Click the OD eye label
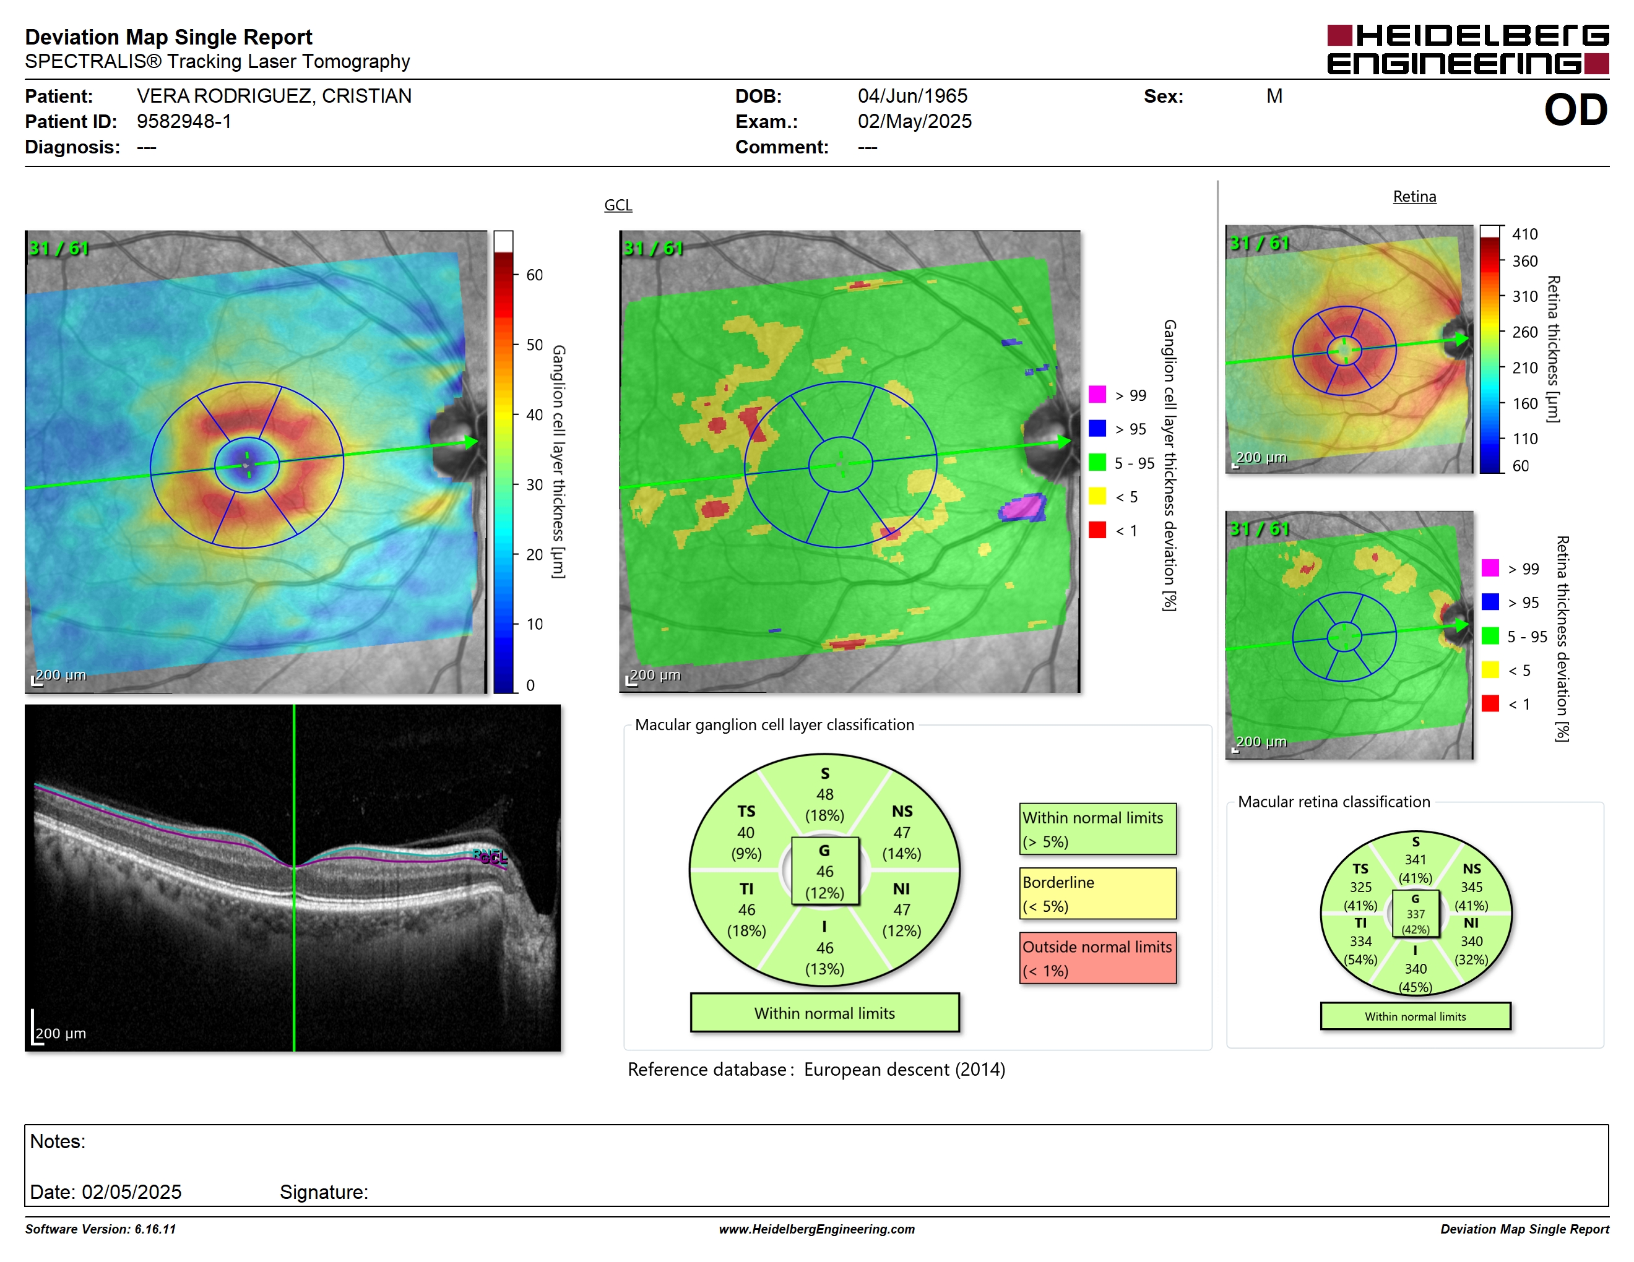Screen dimensions: 1634x1262 [1576, 110]
